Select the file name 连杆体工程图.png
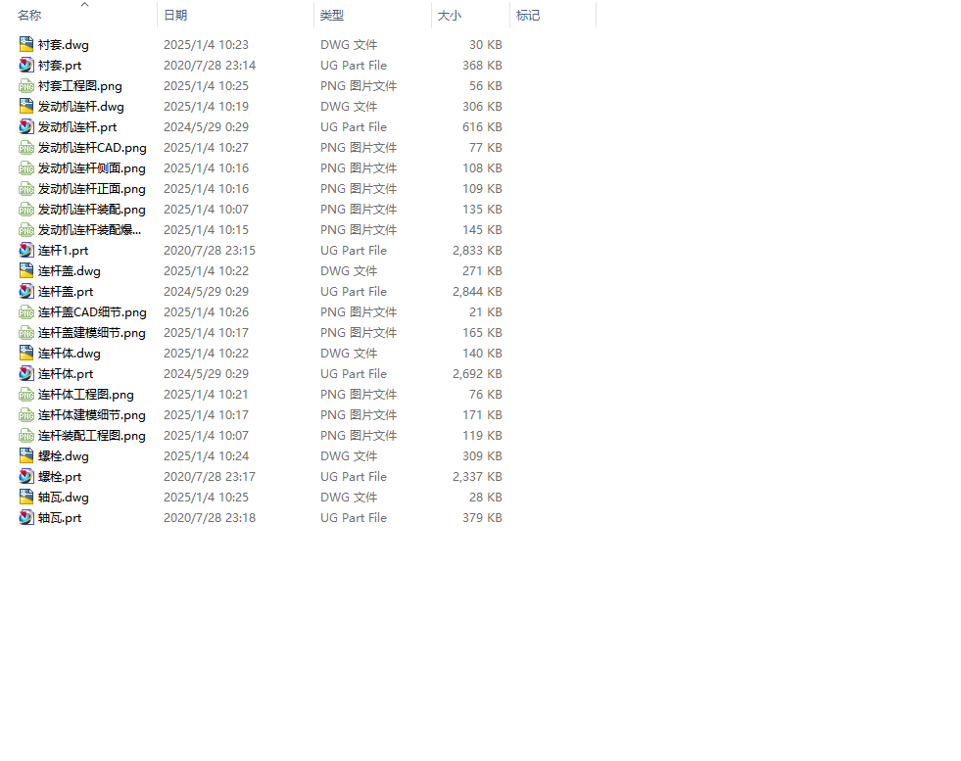 86,395
